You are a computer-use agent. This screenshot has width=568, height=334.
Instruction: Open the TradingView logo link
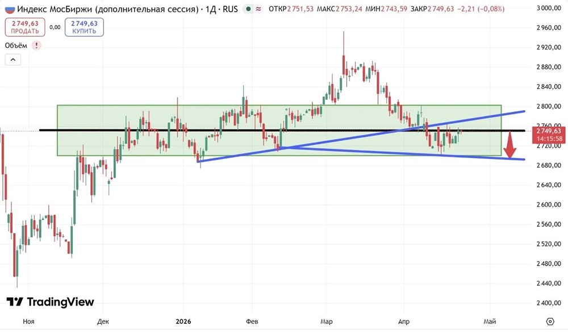(x=50, y=302)
